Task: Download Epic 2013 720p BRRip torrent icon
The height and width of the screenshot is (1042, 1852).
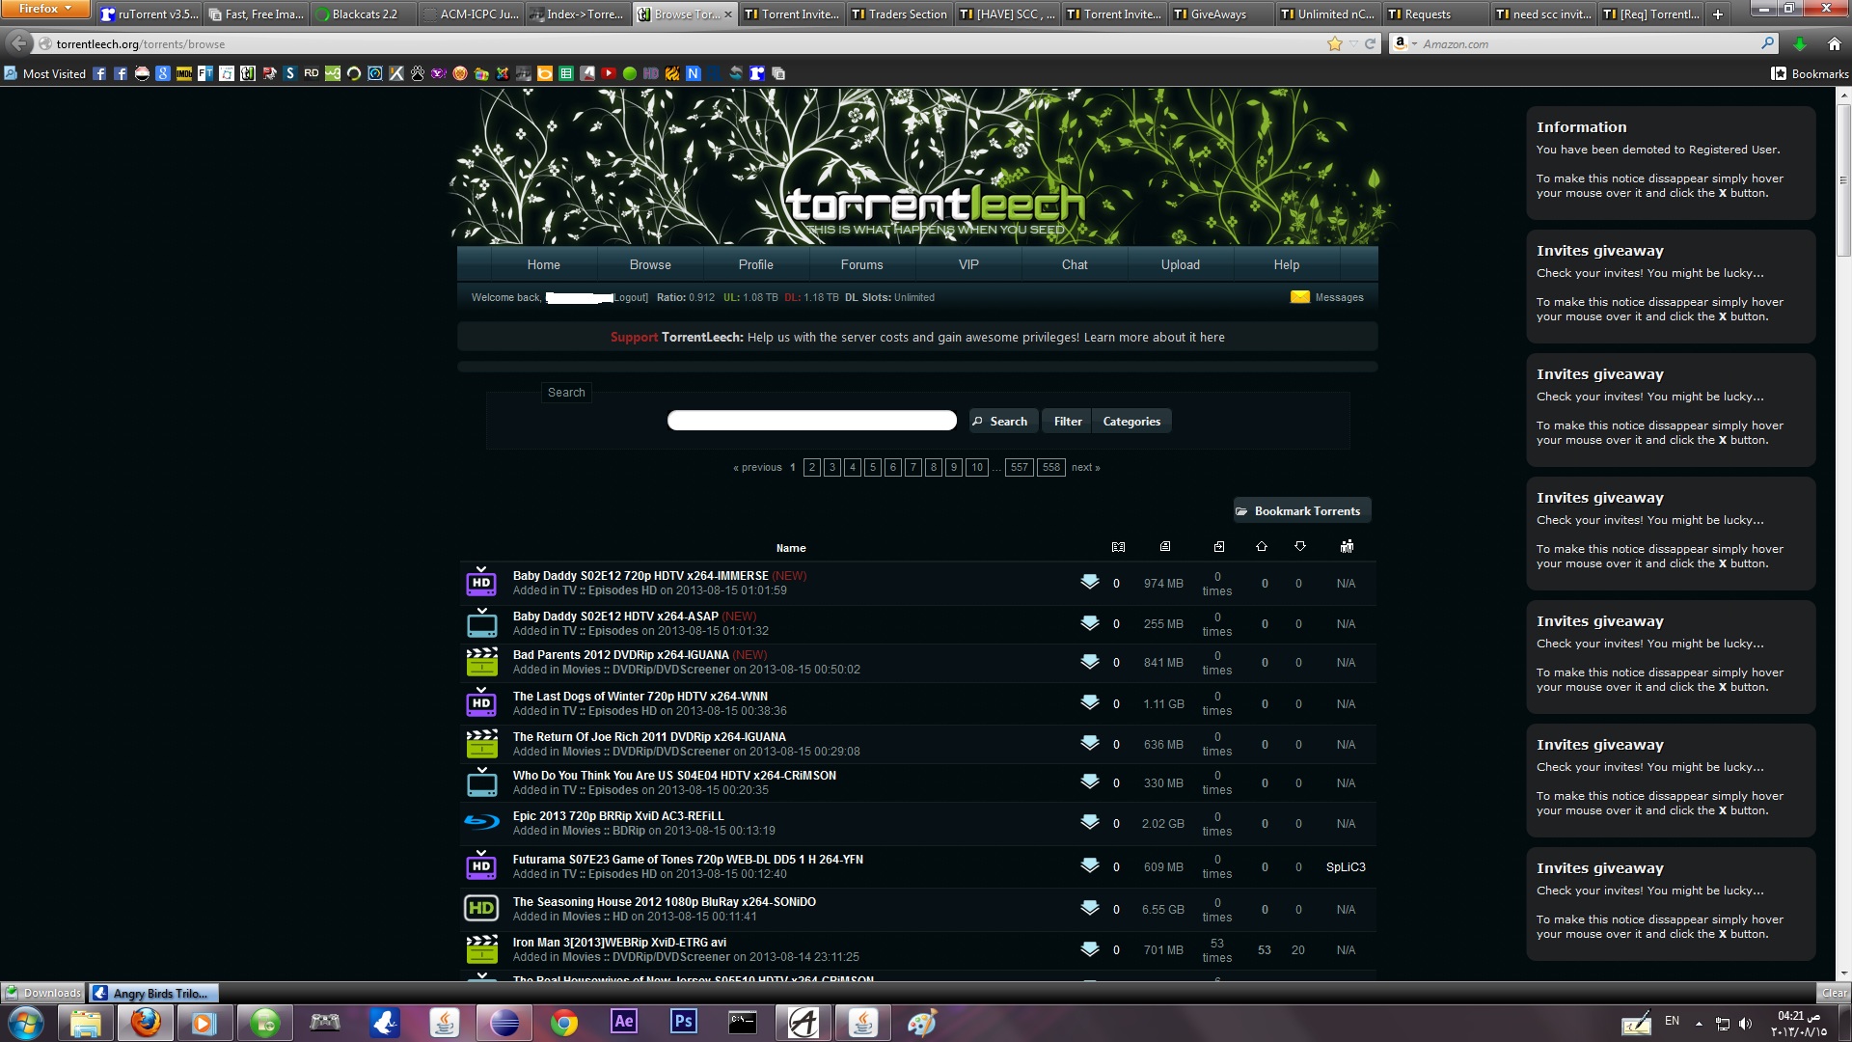Action: [1089, 822]
